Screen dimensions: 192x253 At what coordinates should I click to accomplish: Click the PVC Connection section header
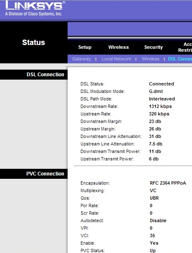45,174
